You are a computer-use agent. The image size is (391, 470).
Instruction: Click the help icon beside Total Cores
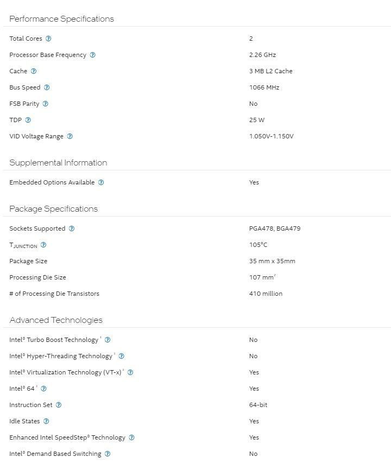(48, 39)
